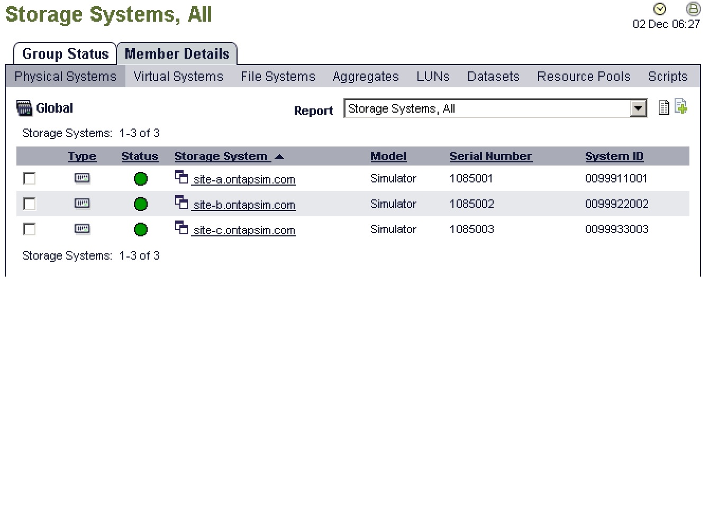
Task: Go to the Aggregates subtab
Action: (366, 77)
